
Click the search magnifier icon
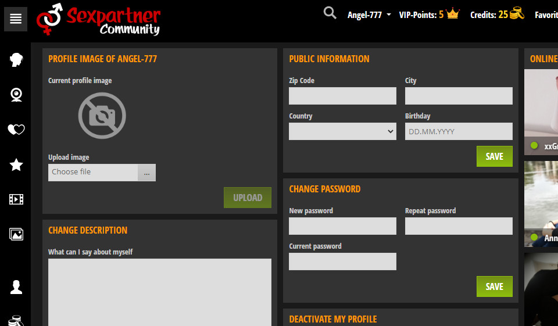click(x=330, y=13)
